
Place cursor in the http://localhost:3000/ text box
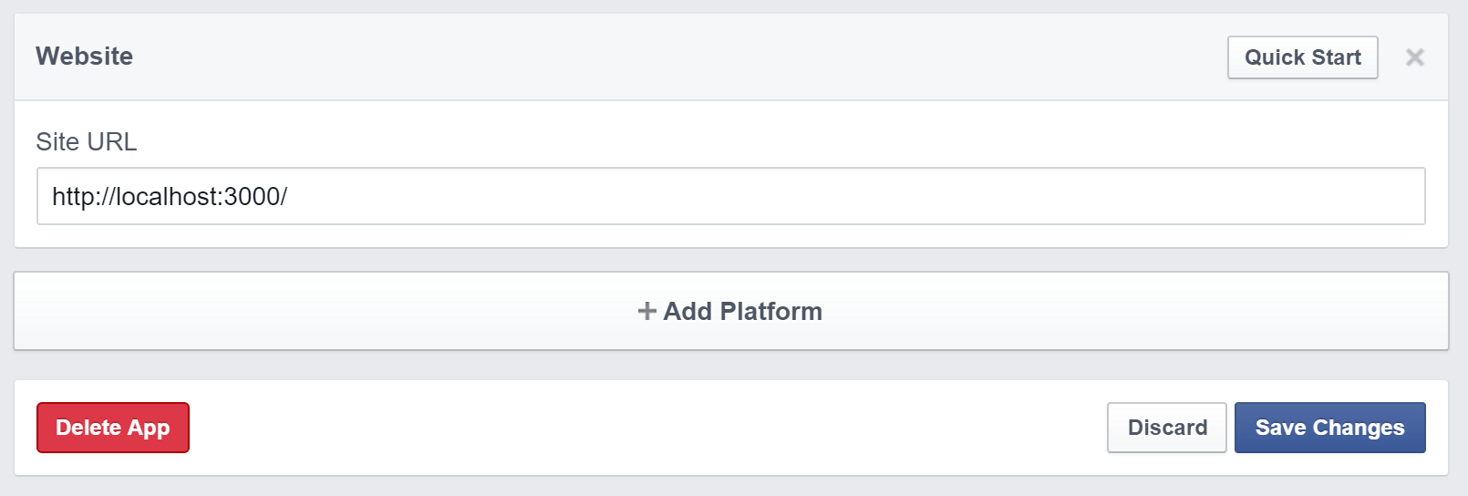click(730, 196)
